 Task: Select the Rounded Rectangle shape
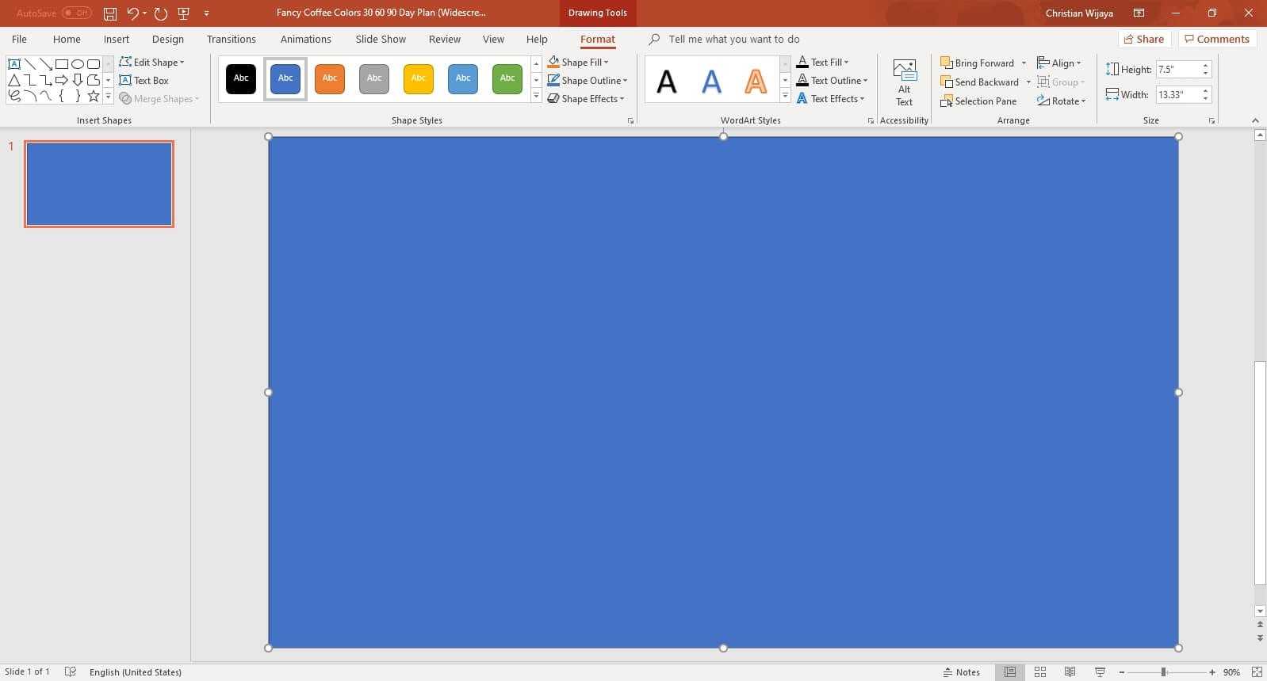tap(94, 64)
